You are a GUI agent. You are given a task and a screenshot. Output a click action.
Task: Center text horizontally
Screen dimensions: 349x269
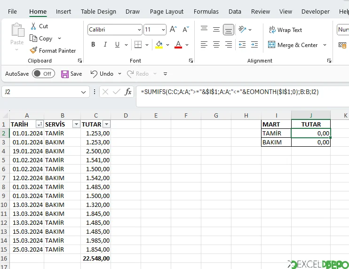[x=216, y=45]
